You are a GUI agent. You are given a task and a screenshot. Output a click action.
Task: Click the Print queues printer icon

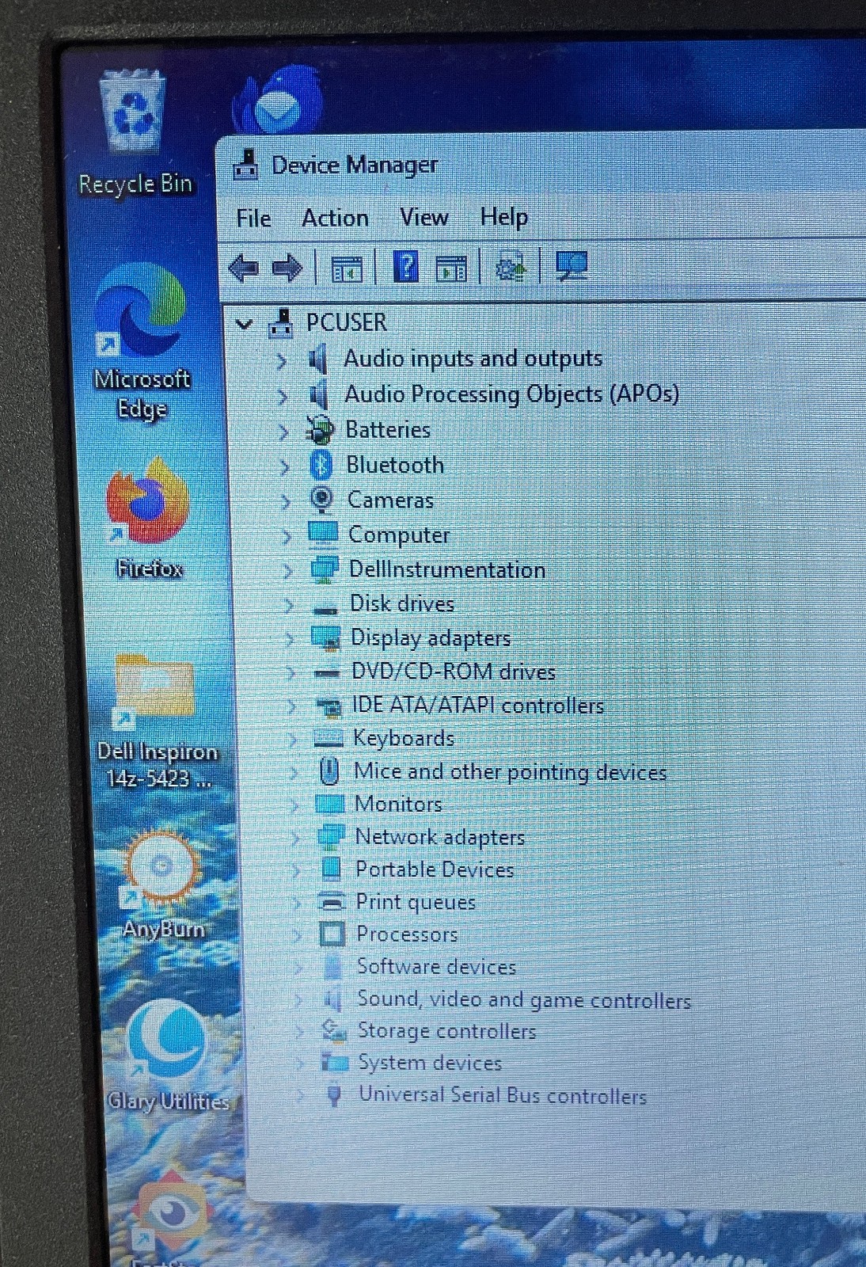(x=332, y=901)
